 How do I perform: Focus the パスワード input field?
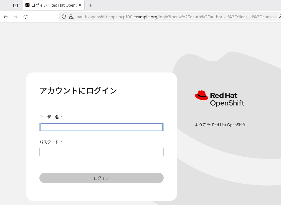pos(102,152)
